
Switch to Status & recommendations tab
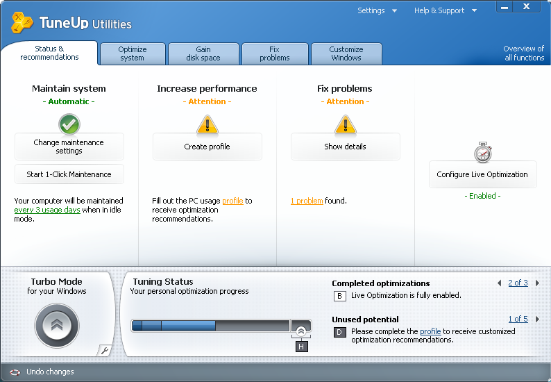pos(49,53)
